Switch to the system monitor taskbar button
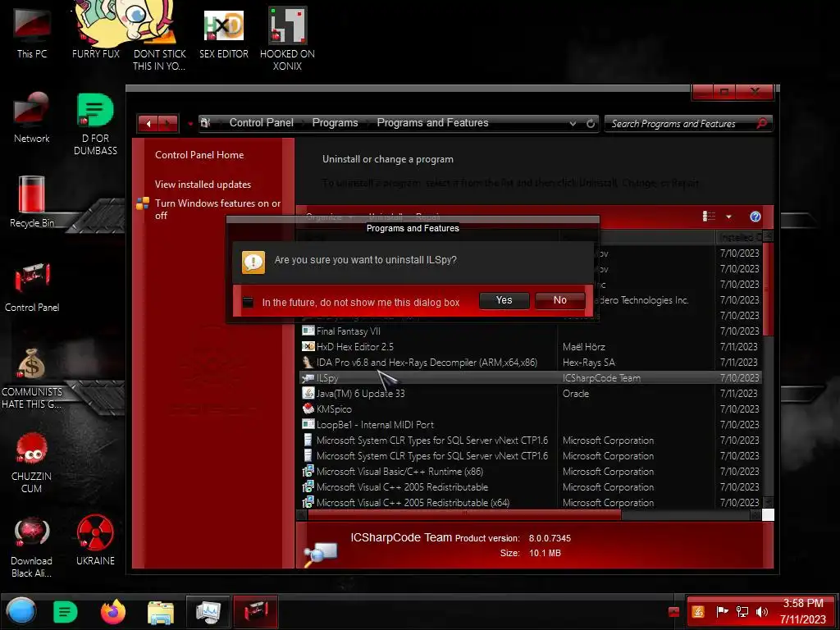840x630 pixels. pyautogui.click(x=208, y=612)
